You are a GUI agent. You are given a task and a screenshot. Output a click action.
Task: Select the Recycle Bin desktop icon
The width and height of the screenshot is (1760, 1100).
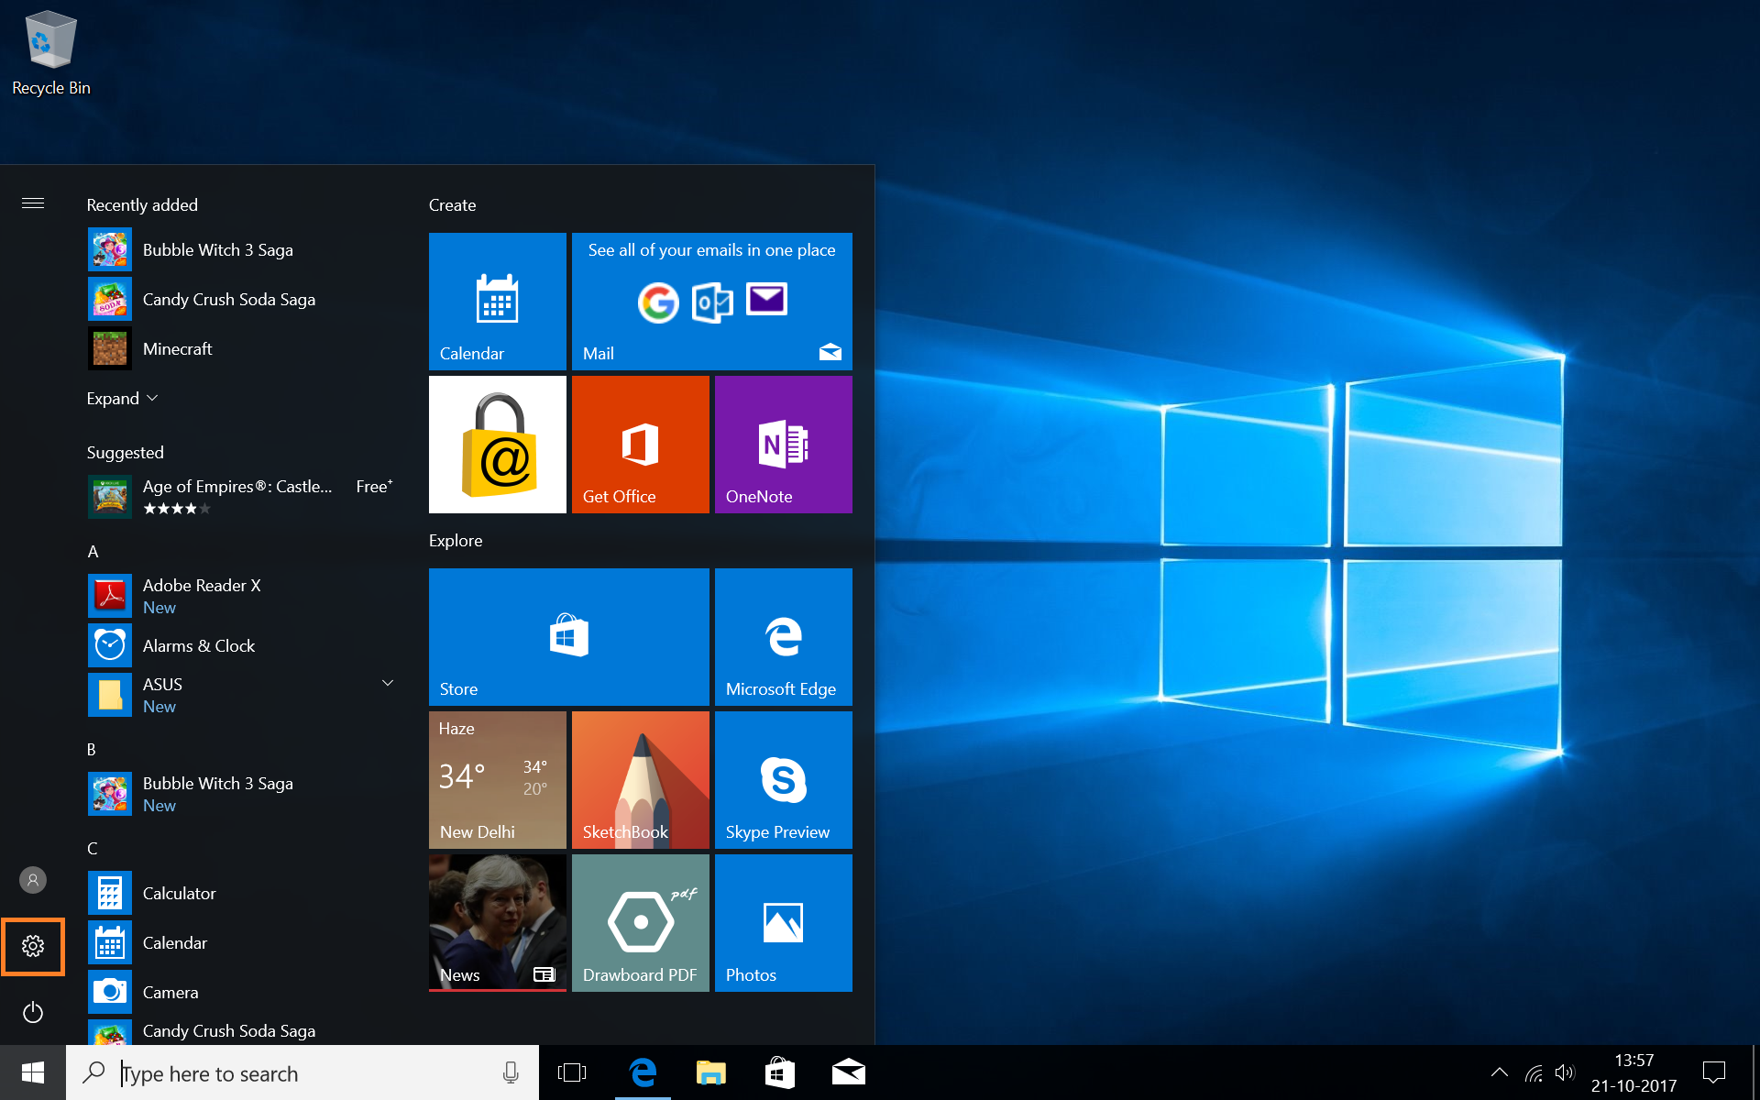51,53
